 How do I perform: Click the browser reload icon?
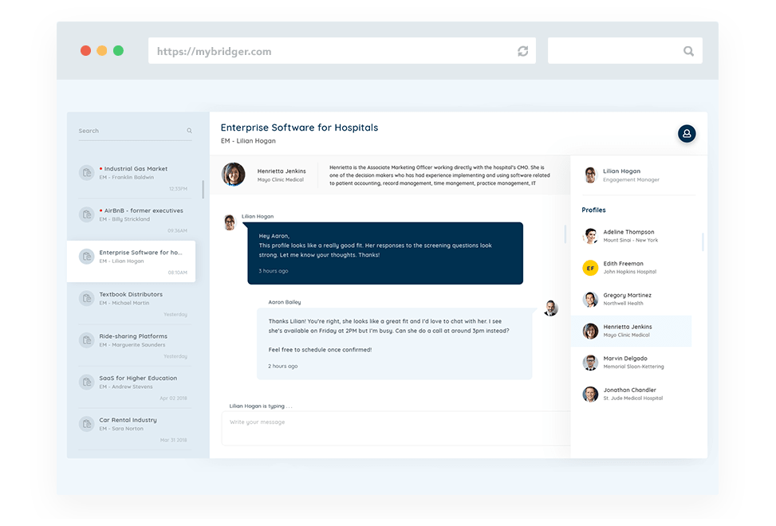(522, 51)
